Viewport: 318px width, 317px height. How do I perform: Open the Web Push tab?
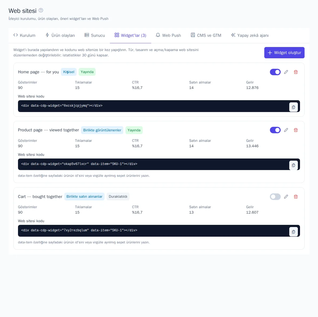pos(168,35)
